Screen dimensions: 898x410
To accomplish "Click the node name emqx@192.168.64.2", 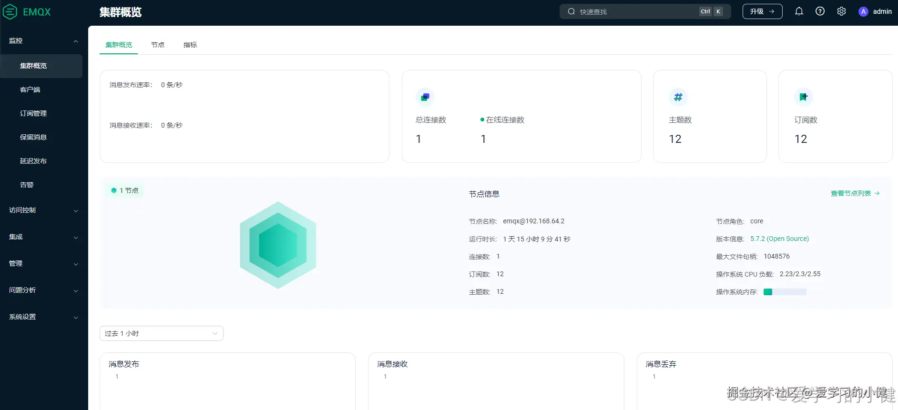I will click(x=533, y=221).
